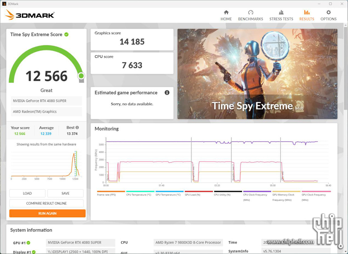
Task: Toggle CPU Clock Frequency legend
Action: click(x=257, y=196)
